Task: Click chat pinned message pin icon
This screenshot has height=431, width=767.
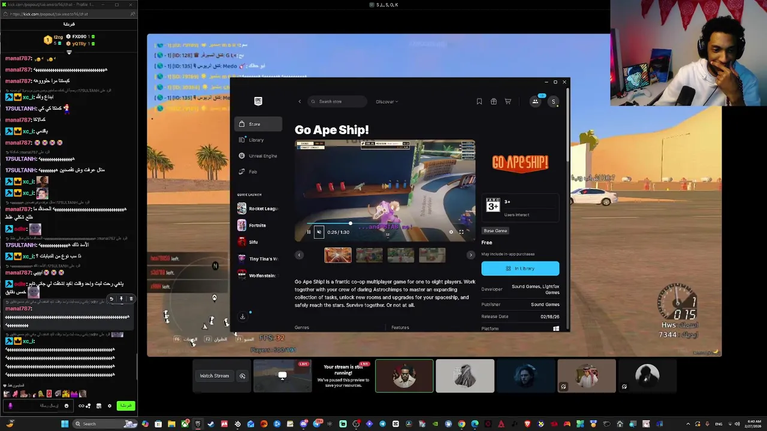Action: pyautogui.click(x=121, y=299)
